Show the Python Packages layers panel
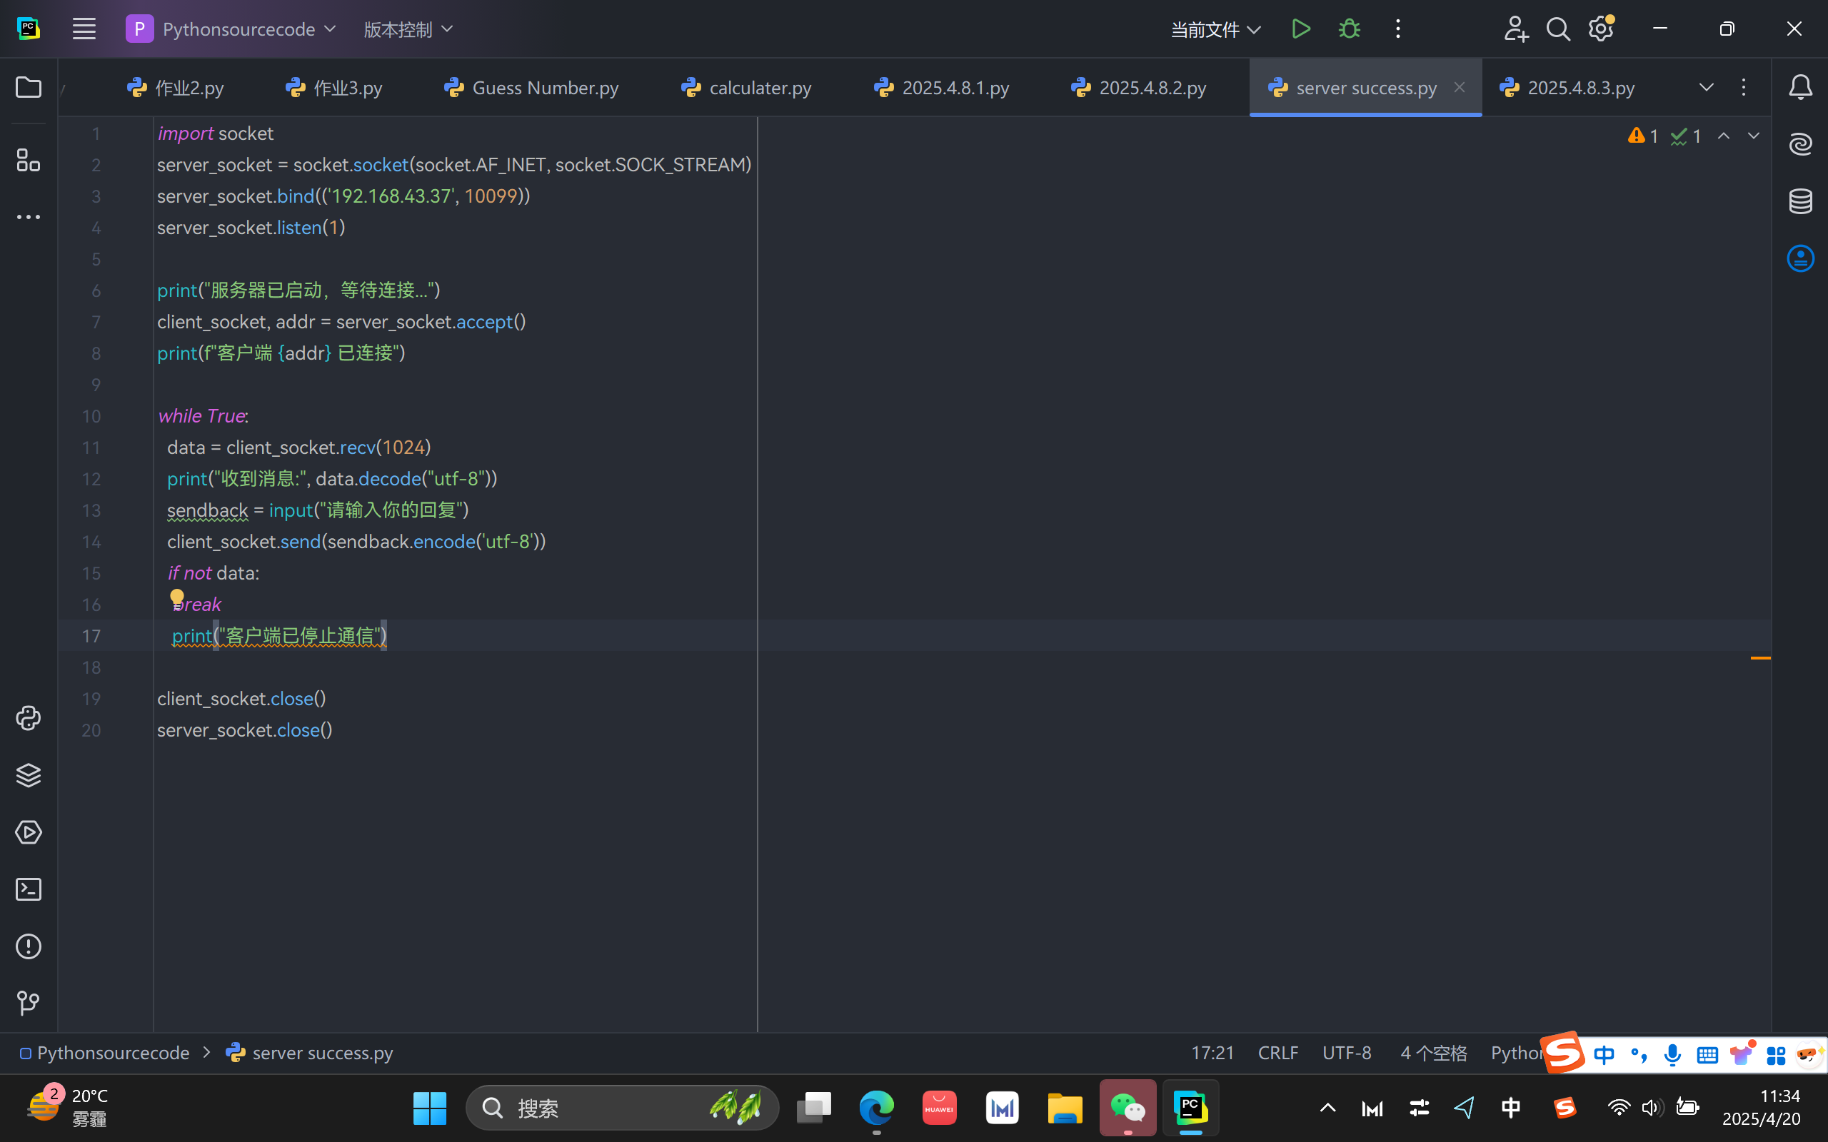 pyautogui.click(x=29, y=775)
